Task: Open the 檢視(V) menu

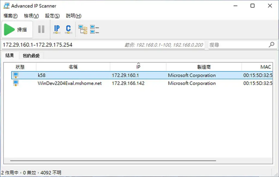Action: 31,16
